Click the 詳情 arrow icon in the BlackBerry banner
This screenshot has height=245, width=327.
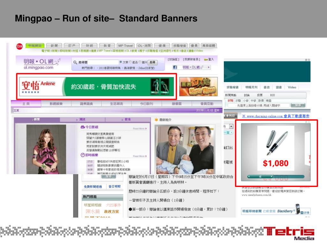[302, 212]
